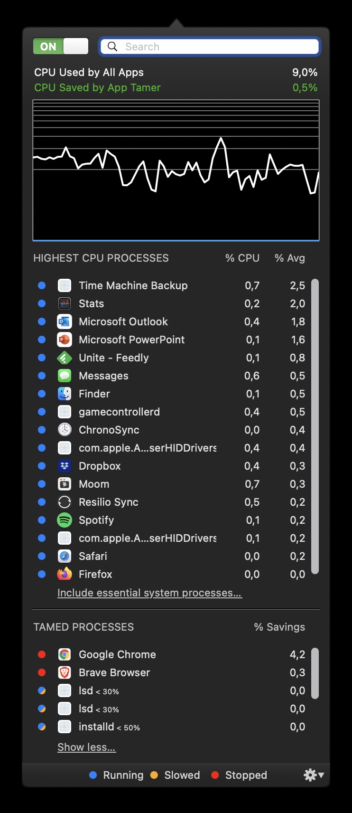This screenshot has height=813, width=352.
Task: Click the CPU Used by All Apps label
Action: (89, 72)
